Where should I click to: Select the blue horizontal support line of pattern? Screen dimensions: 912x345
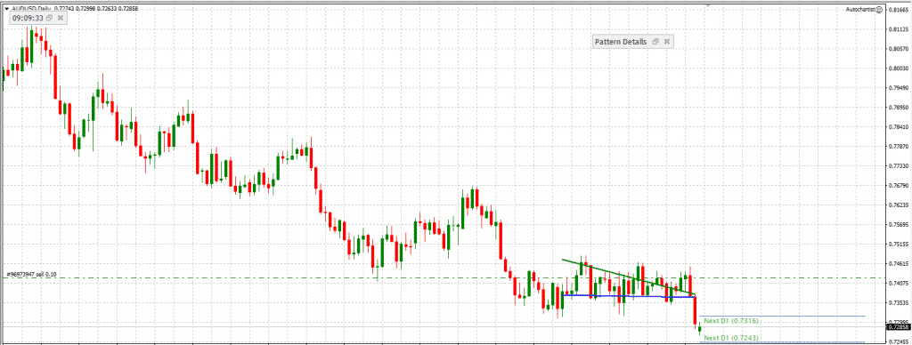pyautogui.click(x=628, y=296)
